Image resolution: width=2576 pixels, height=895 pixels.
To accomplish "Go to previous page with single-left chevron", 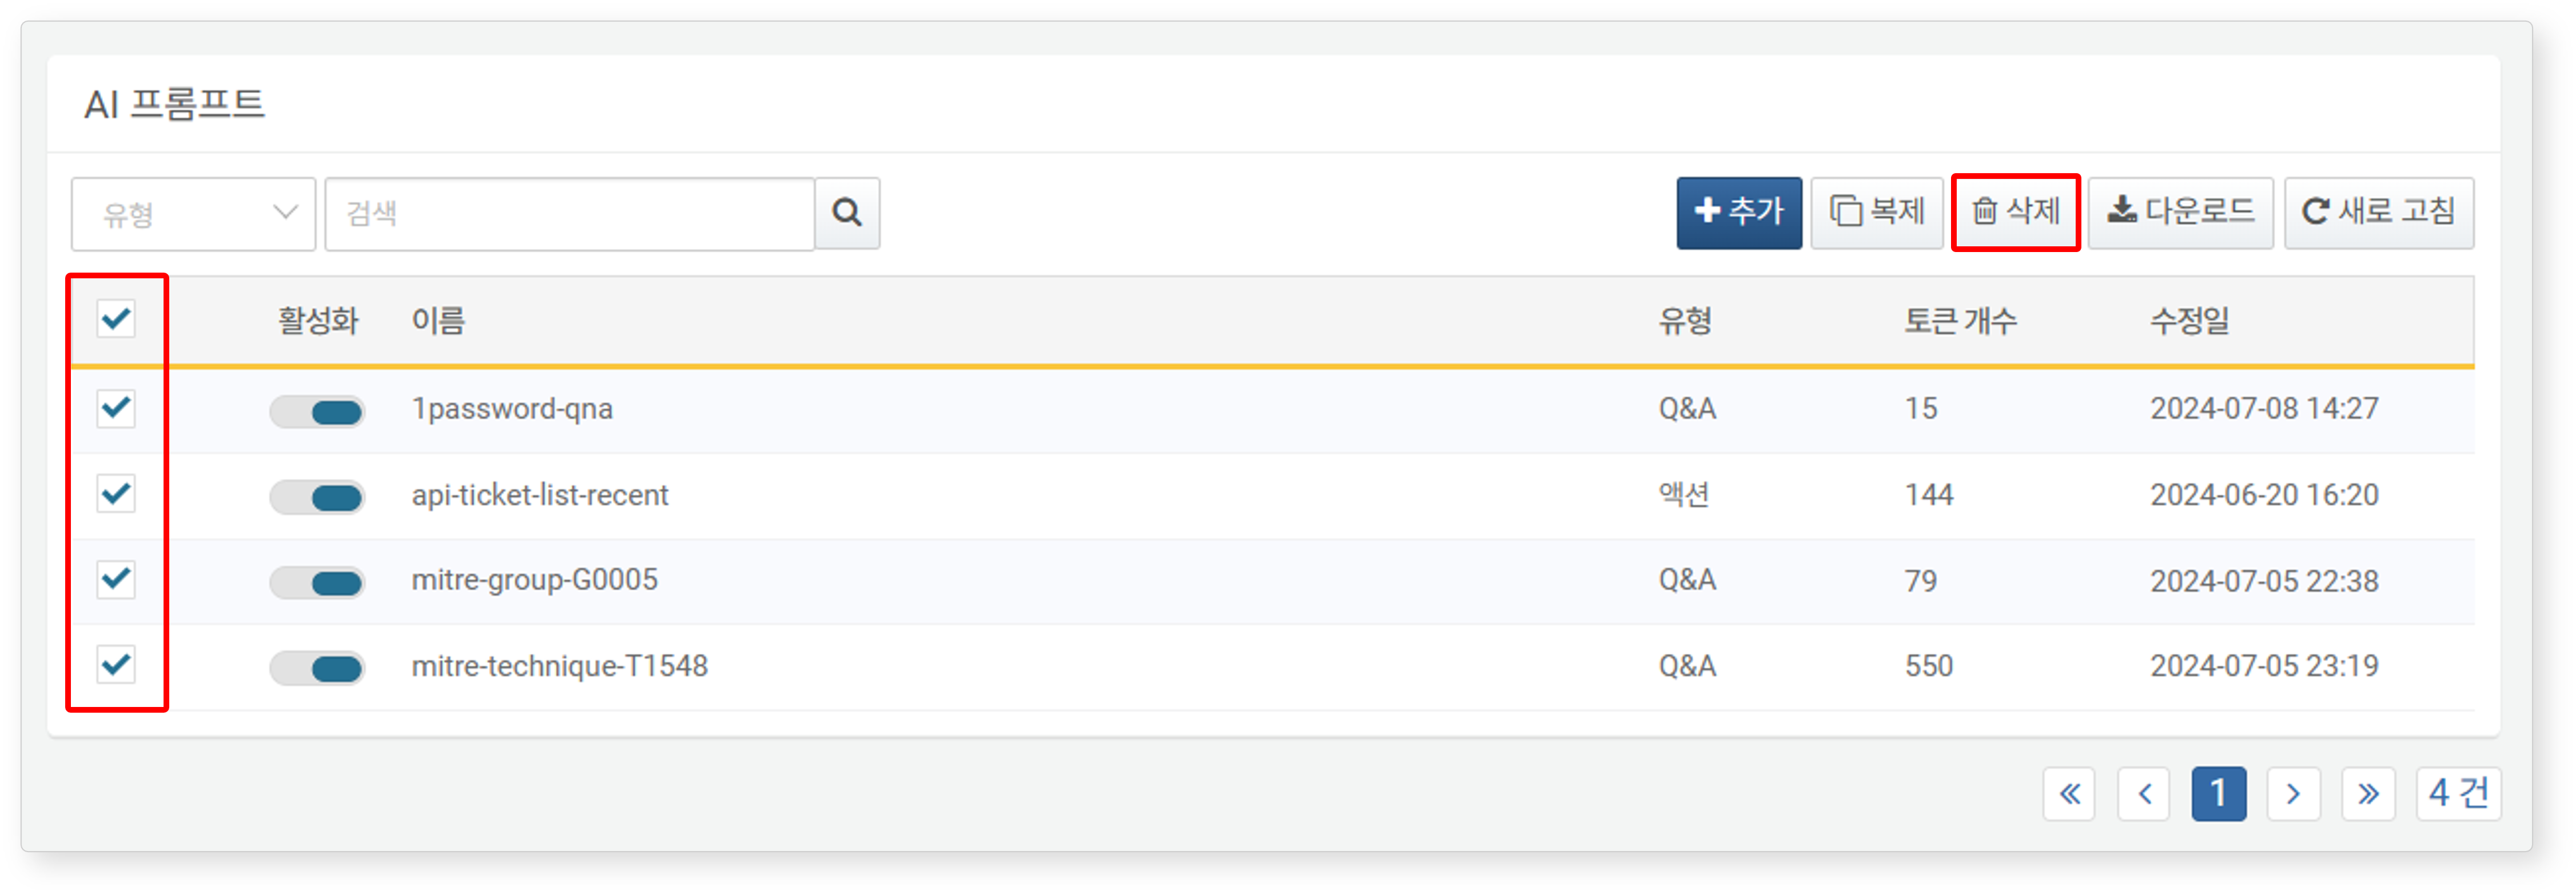I will click(x=2143, y=794).
